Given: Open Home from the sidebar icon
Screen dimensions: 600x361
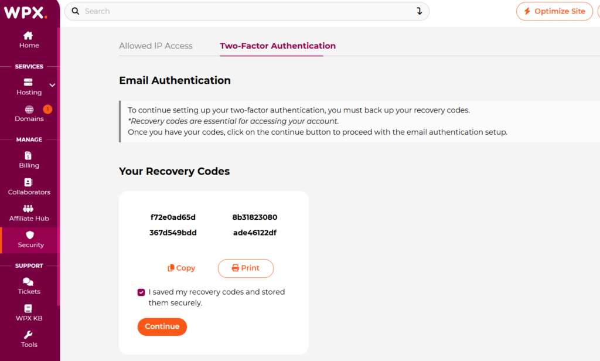Looking at the screenshot, I should (x=28, y=36).
